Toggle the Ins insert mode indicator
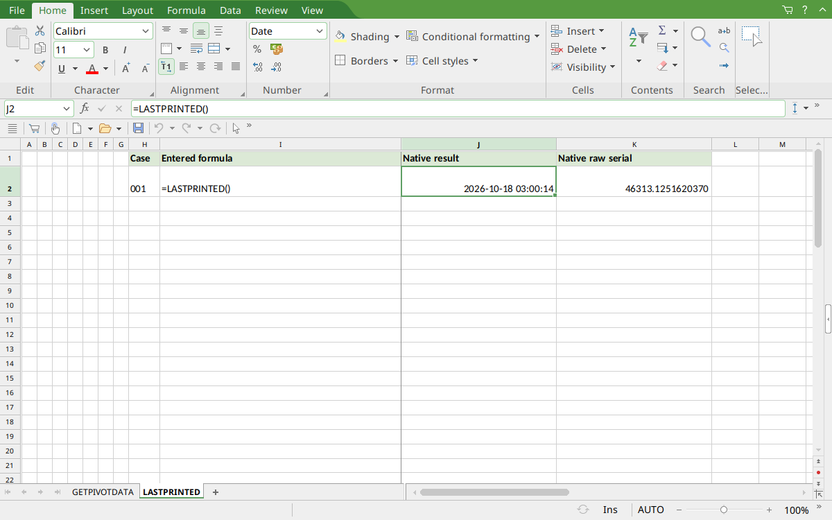 pos(610,510)
